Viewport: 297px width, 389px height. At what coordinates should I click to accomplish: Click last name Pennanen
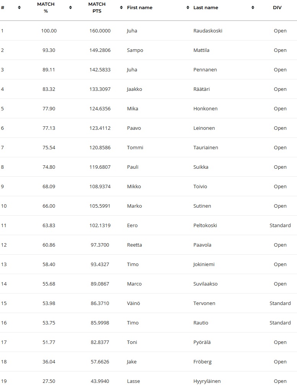click(205, 70)
